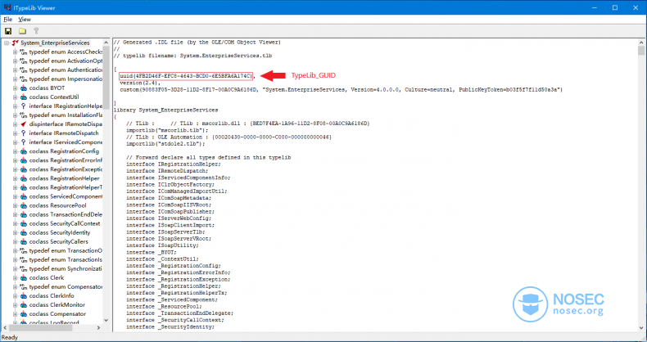The image size is (647, 342).
Task: Select coclass SecurityIdentity tree label
Action: click(60, 233)
